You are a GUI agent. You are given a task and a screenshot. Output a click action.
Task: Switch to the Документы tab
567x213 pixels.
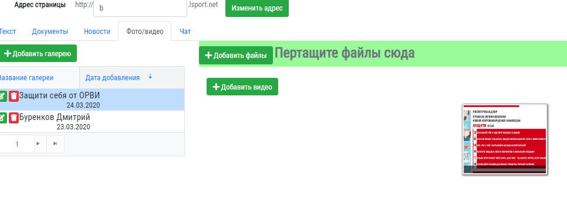point(50,32)
